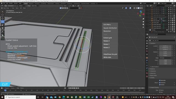
Task: Select the Measure tool
Action: pyautogui.click(x=2, y=35)
